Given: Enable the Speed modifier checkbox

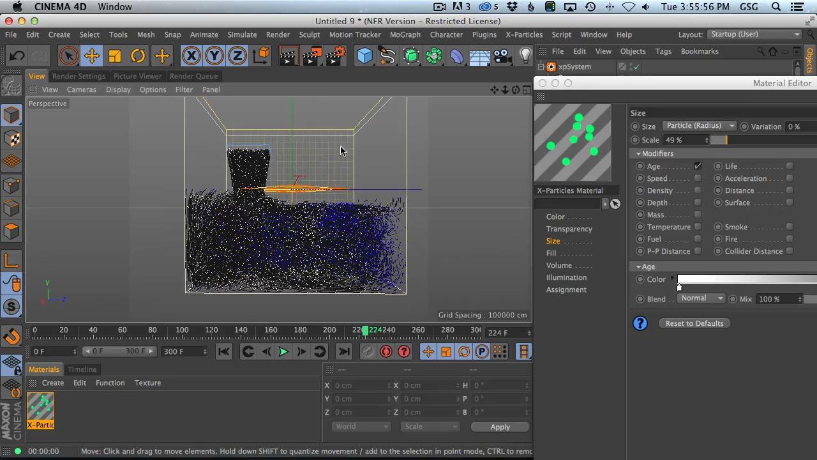Looking at the screenshot, I should tap(698, 178).
